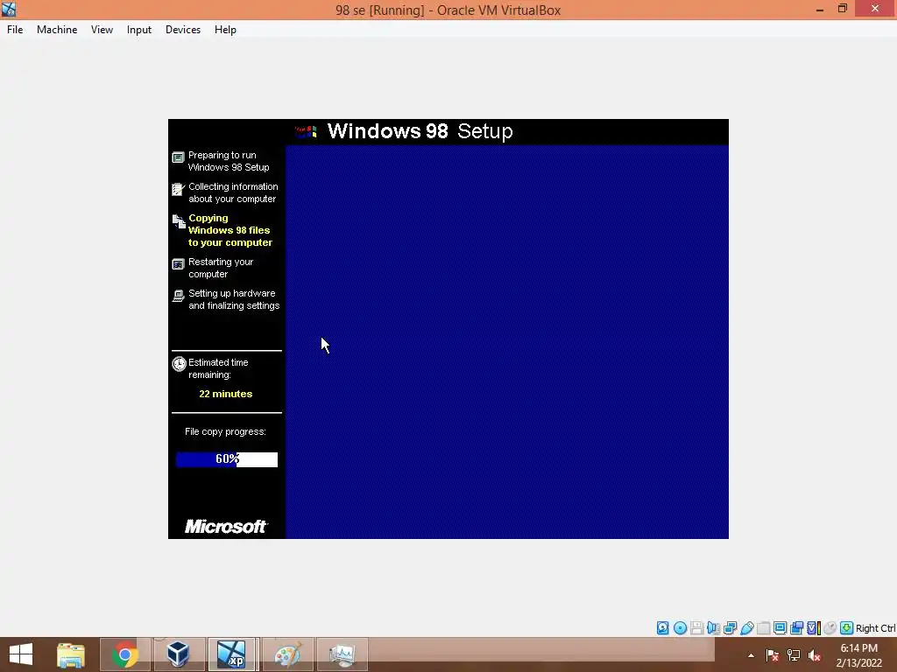Open the network tray icon
Screen dimensions: 897x672
click(794, 655)
